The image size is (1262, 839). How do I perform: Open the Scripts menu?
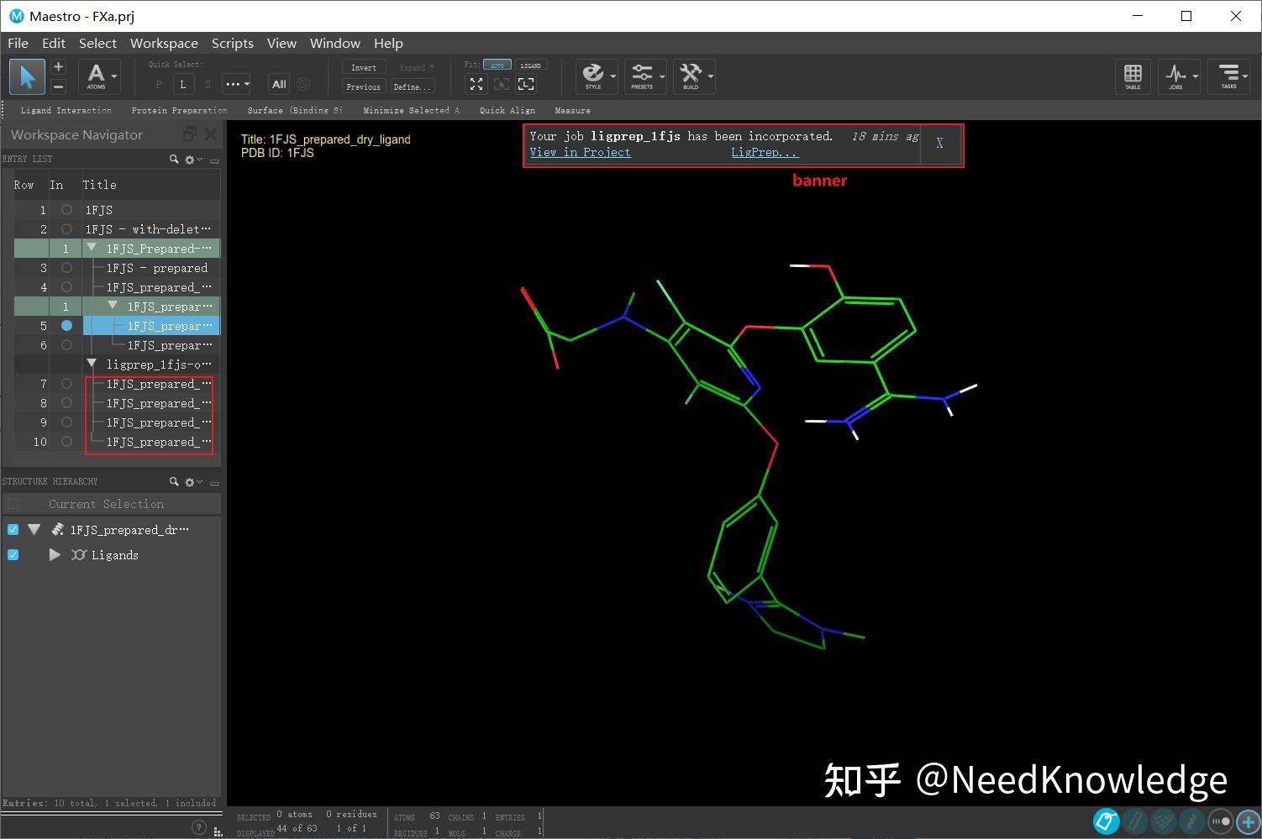tap(232, 43)
